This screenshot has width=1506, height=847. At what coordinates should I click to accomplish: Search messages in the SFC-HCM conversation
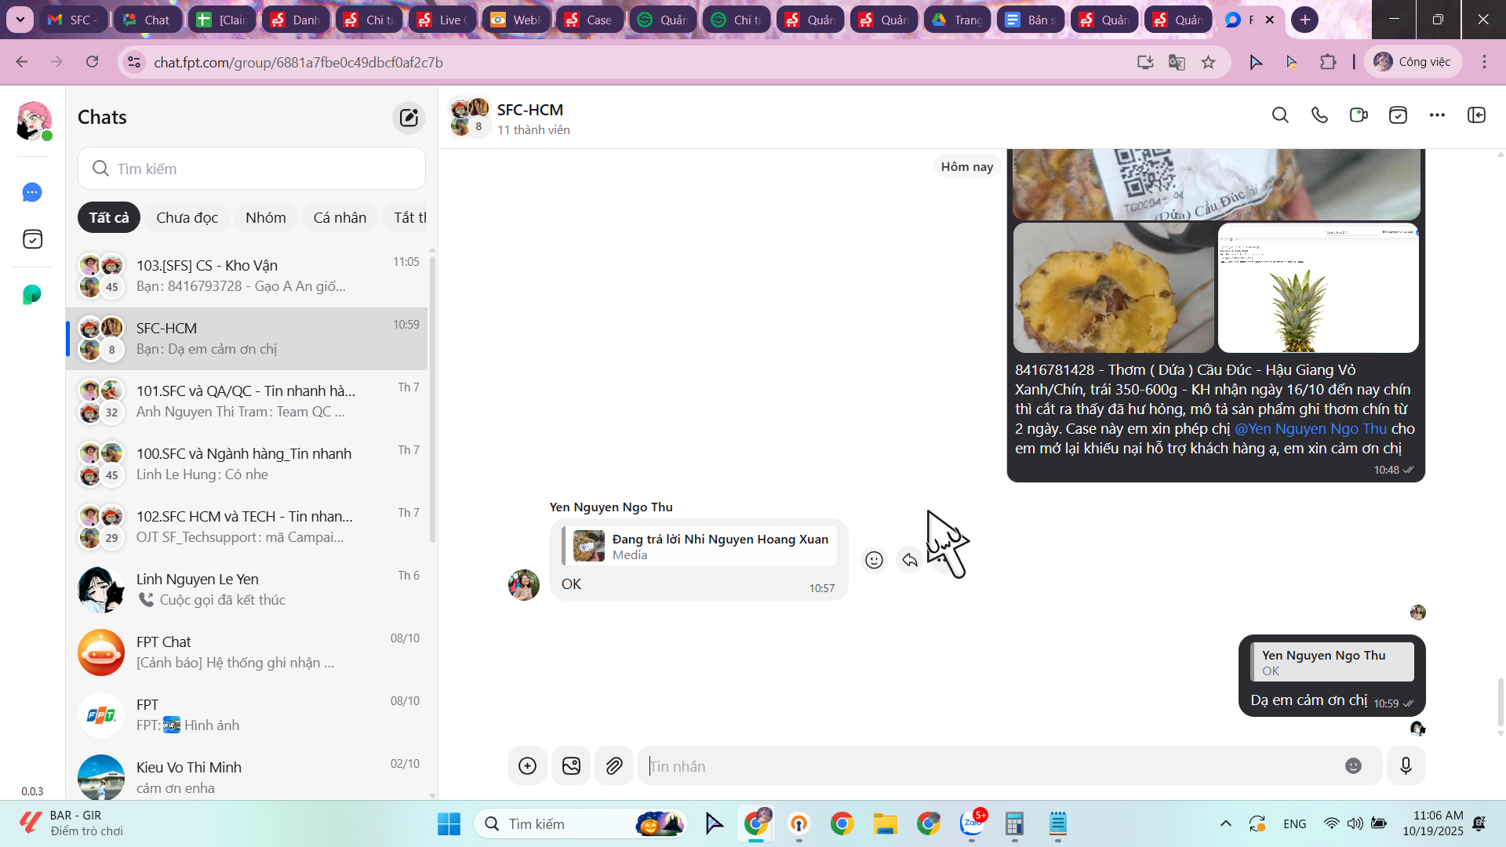pos(1280,115)
